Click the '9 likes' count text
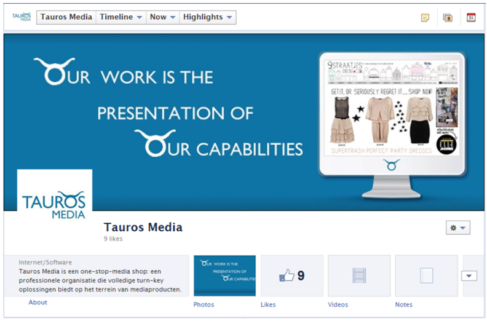This screenshot has height=321, width=487. pyautogui.click(x=113, y=239)
